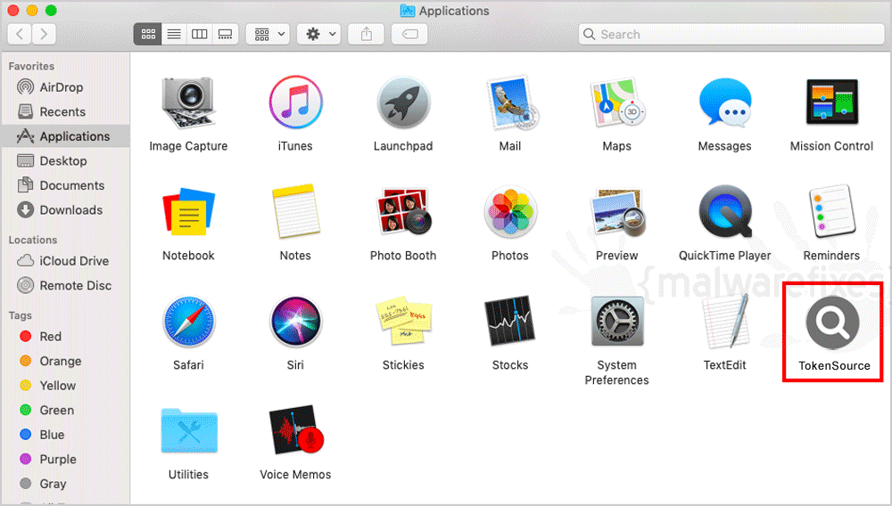The height and width of the screenshot is (506, 892).
Task: Click into the Search field
Action: [x=731, y=34]
